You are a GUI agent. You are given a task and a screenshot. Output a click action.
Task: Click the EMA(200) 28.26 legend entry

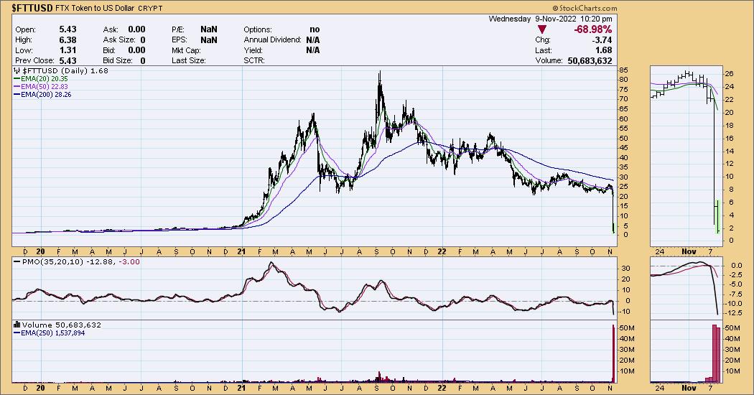point(46,95)
